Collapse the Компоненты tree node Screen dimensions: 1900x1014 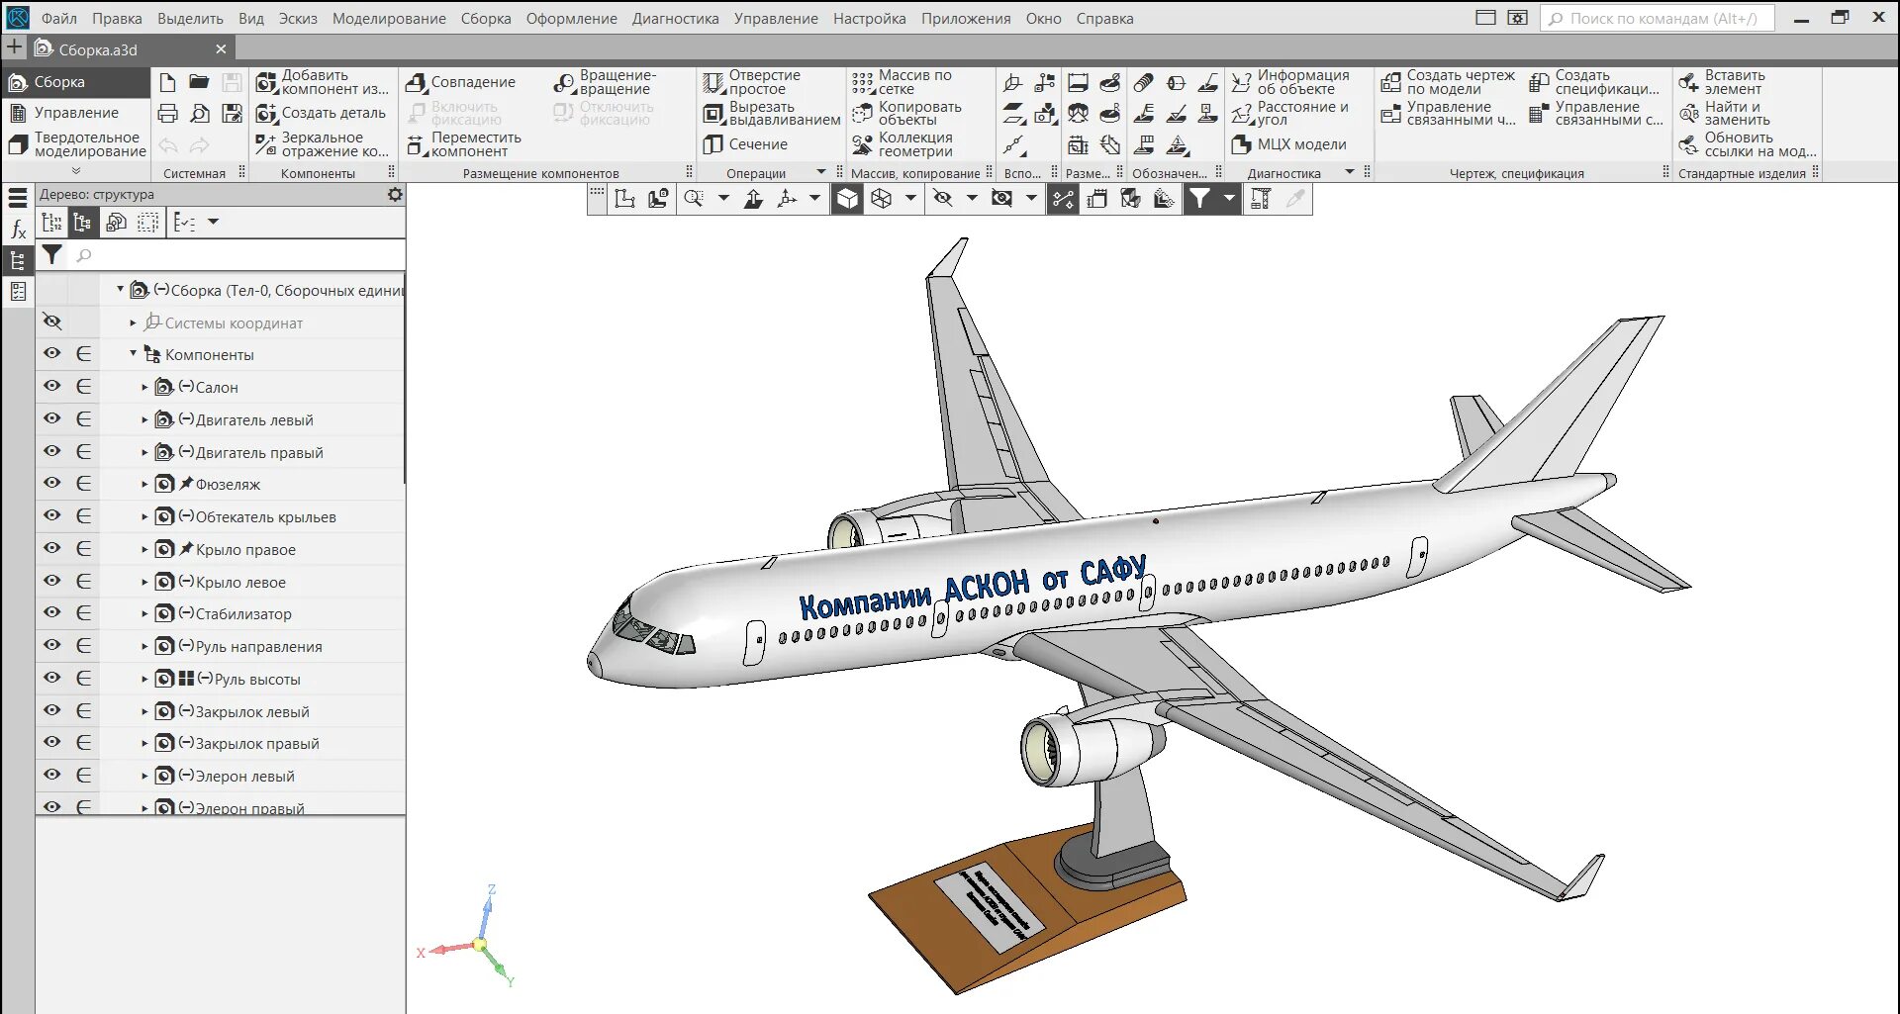[133, 353]
